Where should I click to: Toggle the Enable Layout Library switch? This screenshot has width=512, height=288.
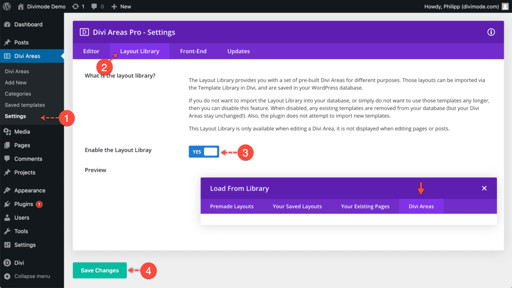pos(204,151)
